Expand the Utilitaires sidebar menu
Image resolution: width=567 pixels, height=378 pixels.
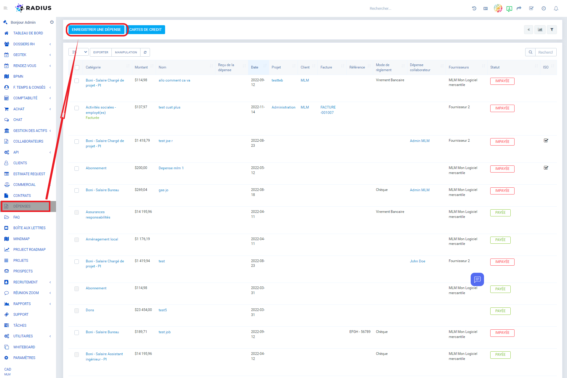pos(28,336)
